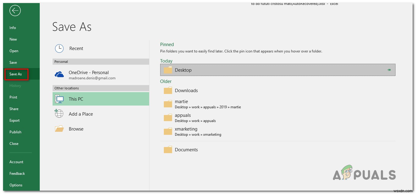
Task: Click the Add a Place globe icon
Action: coord(59,114)
